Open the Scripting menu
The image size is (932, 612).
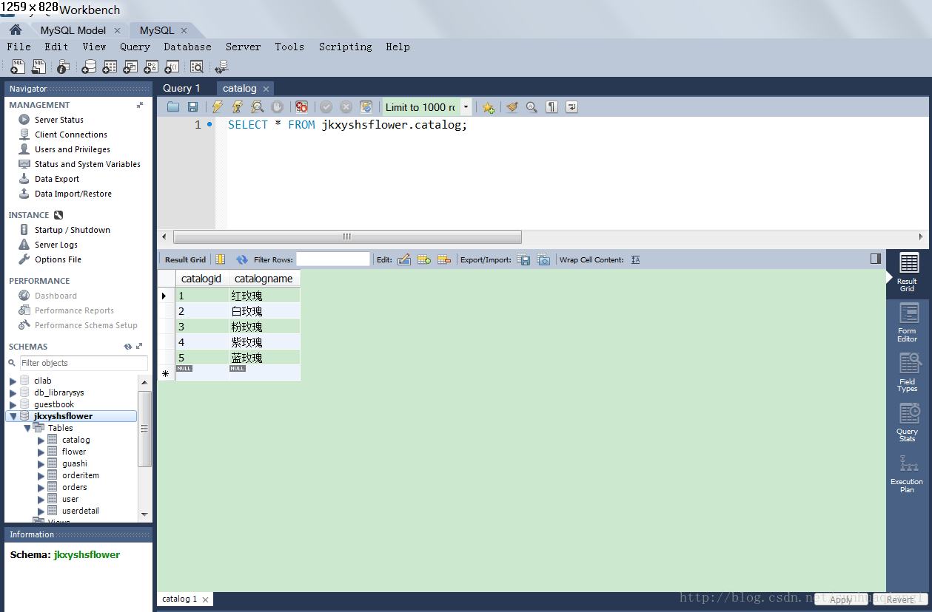346,47
